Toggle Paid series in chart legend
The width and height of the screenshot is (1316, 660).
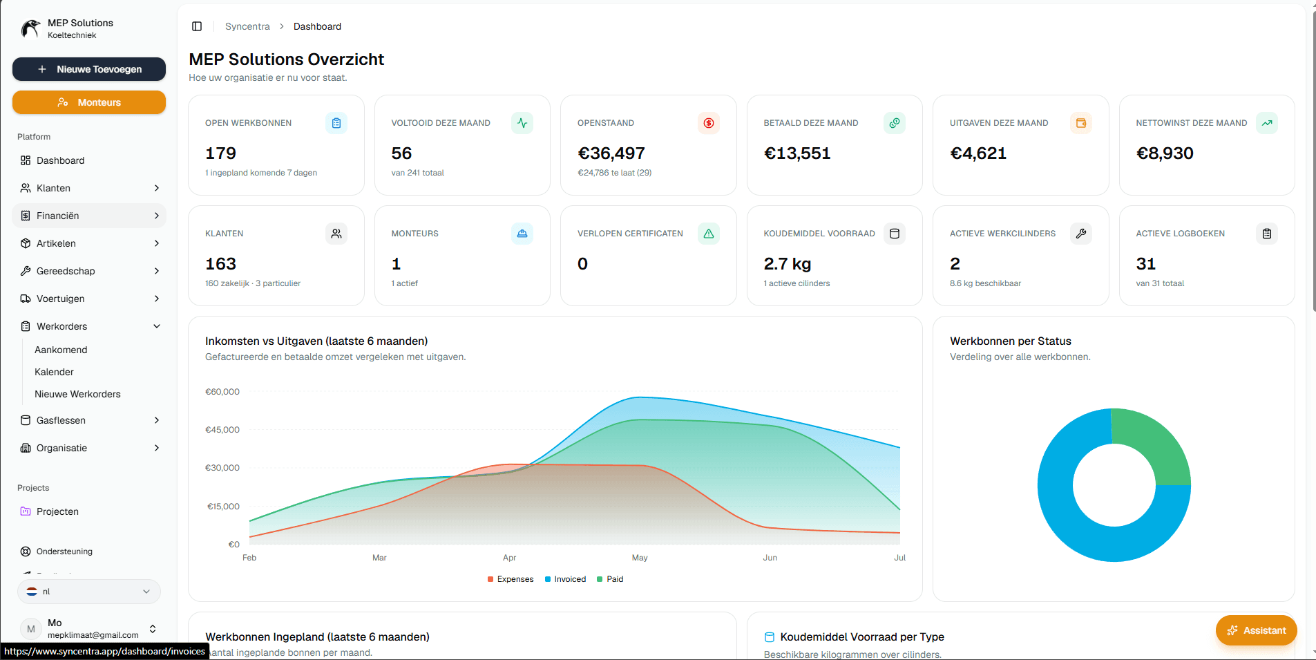pyautogui.click(x=610, y=579)
